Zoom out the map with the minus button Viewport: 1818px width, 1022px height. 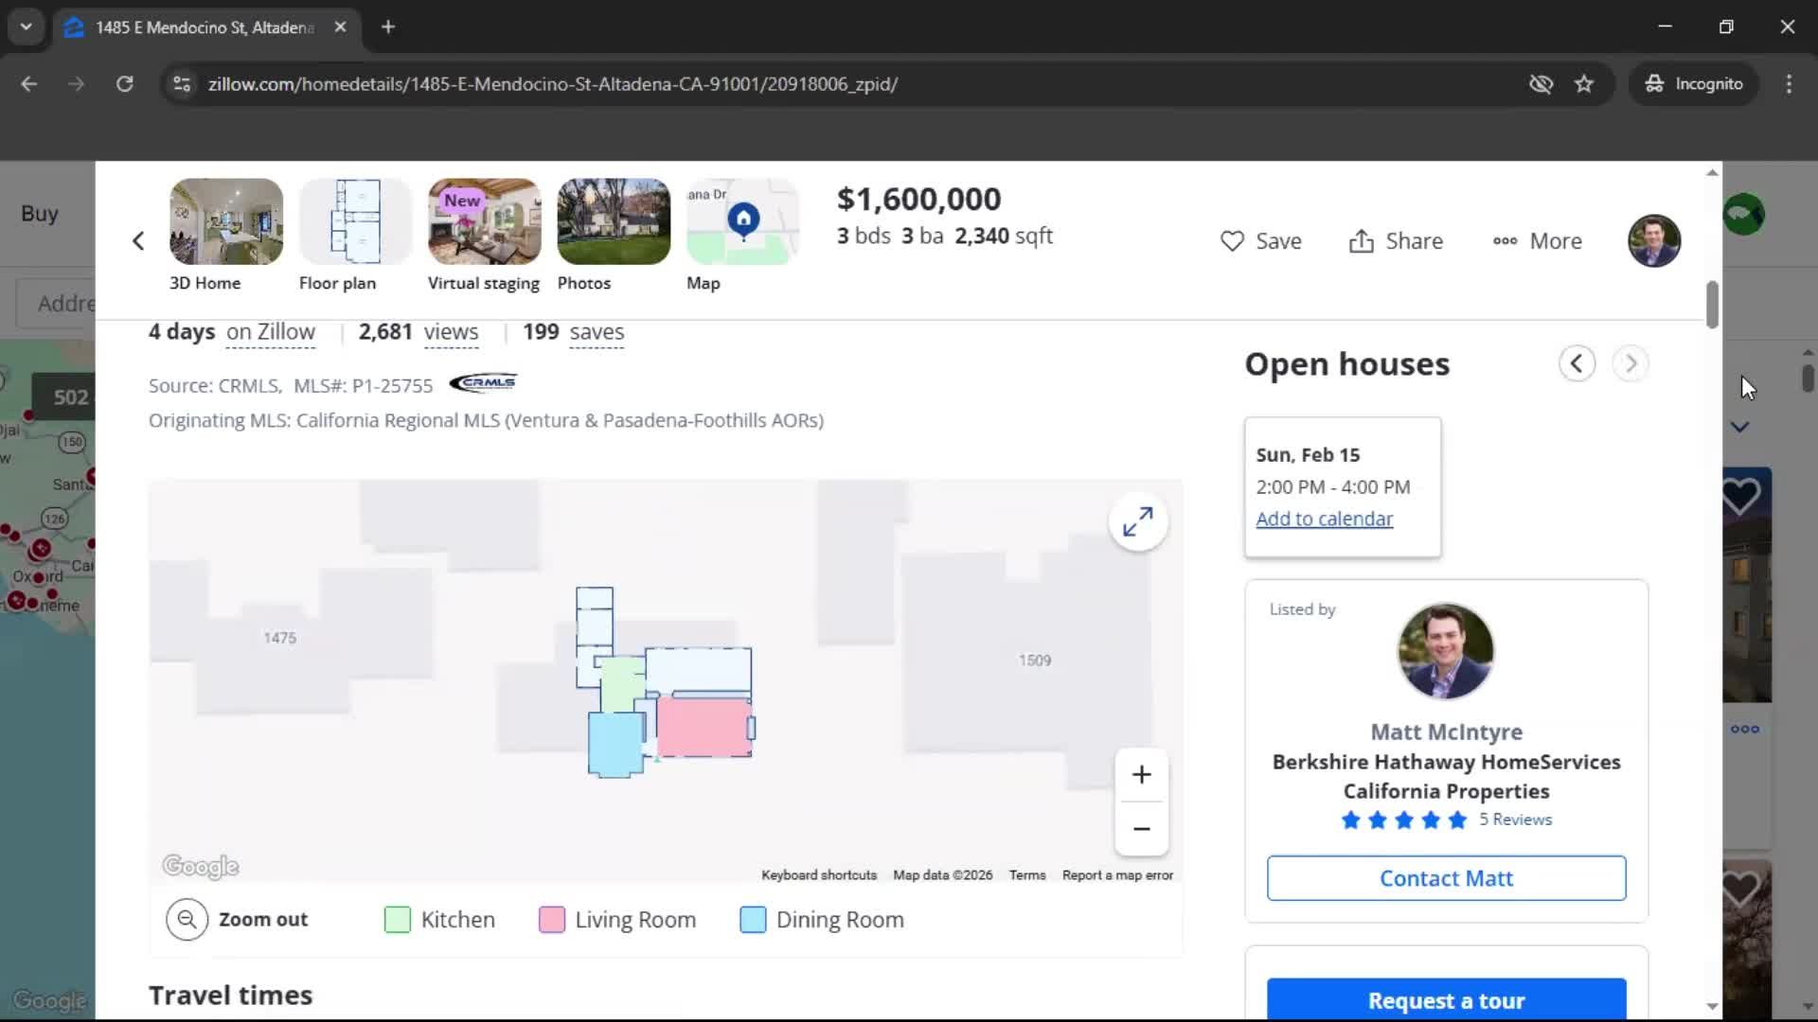1142,828
